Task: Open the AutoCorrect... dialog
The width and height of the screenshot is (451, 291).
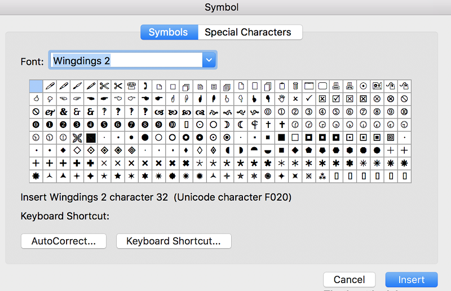Action: coord(64,241)
